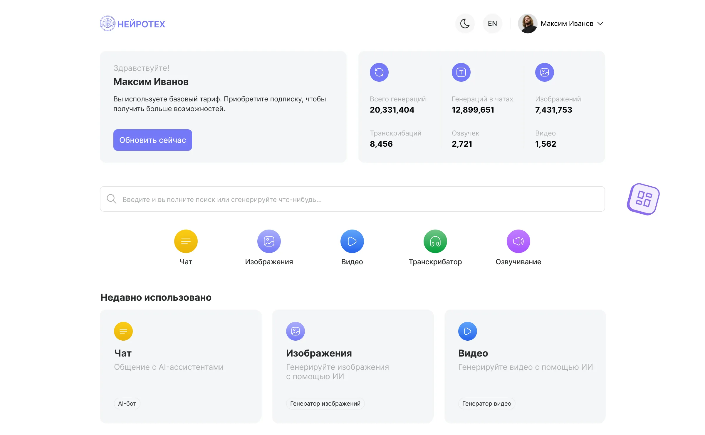The width and height of the screenshot is (705, 435).
Task: Click the Обновить сейчас button
Action: (x=152, y=140)
